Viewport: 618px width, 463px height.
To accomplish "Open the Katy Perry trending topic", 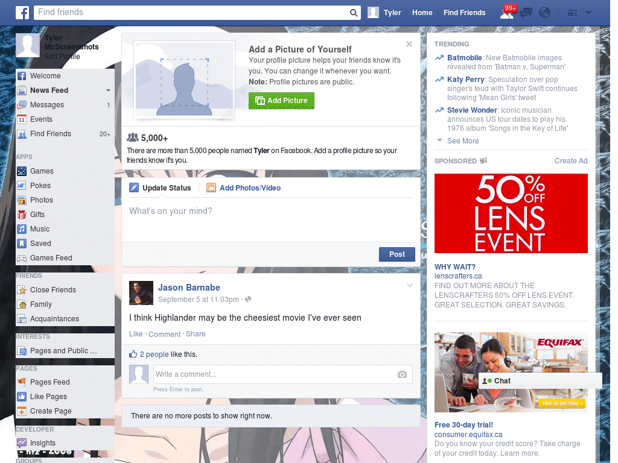I will pyautogui.click(x=465, y=80).
